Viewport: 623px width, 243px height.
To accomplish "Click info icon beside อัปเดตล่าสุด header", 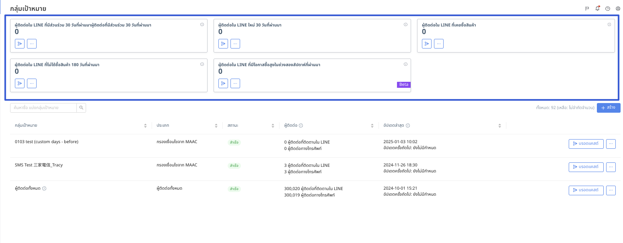I will (x=408, y=126).
